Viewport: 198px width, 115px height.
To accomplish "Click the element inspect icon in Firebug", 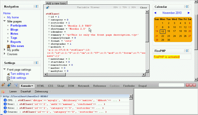I will pos(16,85).
